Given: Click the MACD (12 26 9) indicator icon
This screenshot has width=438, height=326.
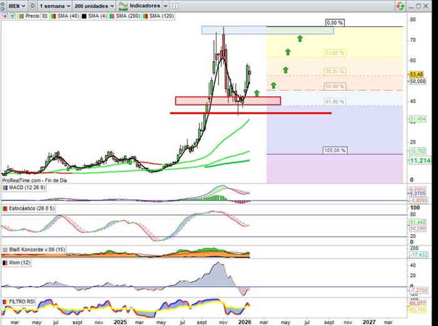Looking at the screenshot, I should click(5, 187).
